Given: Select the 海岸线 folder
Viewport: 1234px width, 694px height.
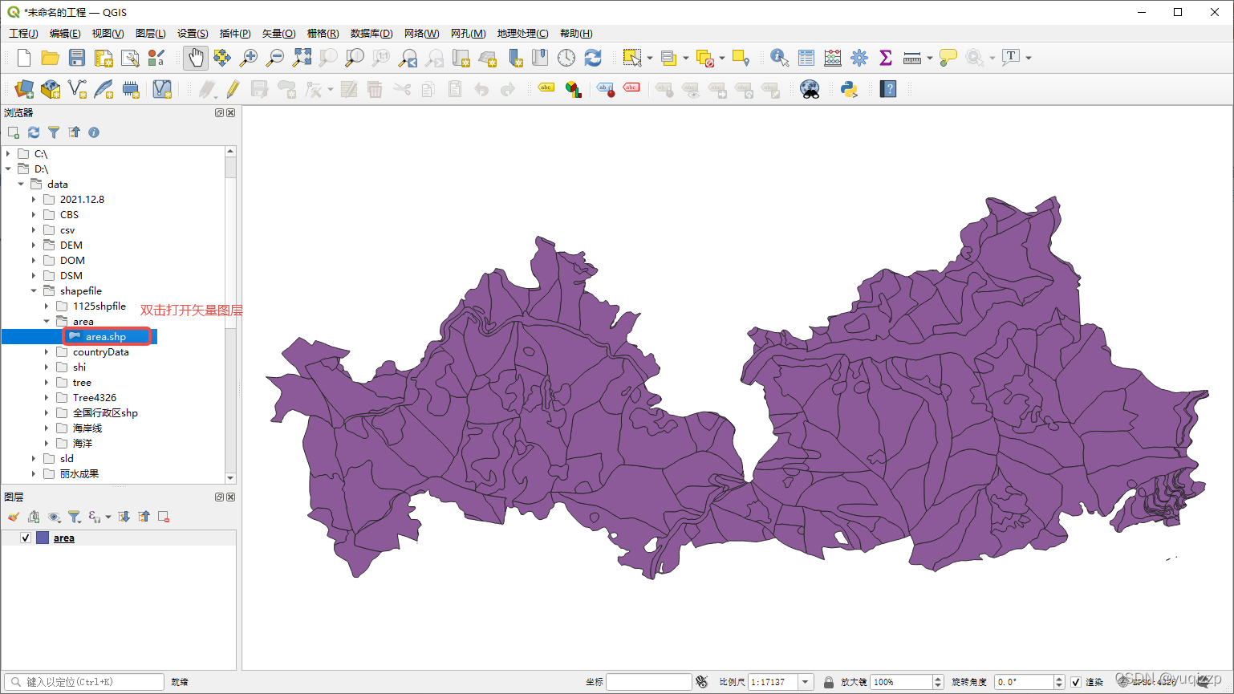Looking at the screenshot, I should tap(87, 428).
